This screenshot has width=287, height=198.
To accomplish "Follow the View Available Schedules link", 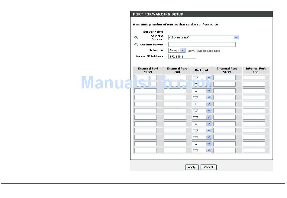I will click(204, 51).
